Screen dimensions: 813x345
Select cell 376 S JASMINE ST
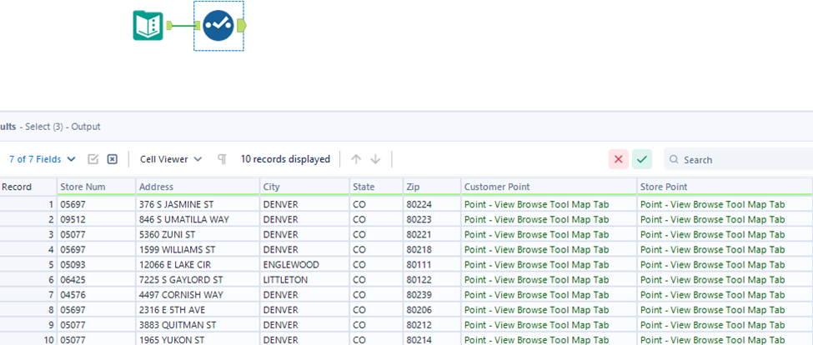pos(198,205)
